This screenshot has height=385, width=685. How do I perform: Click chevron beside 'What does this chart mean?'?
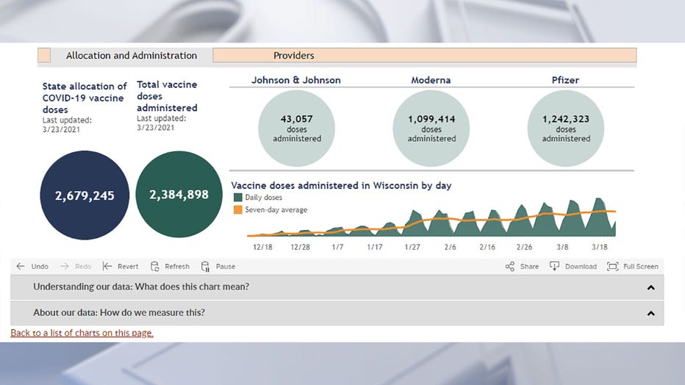point(651,287)
